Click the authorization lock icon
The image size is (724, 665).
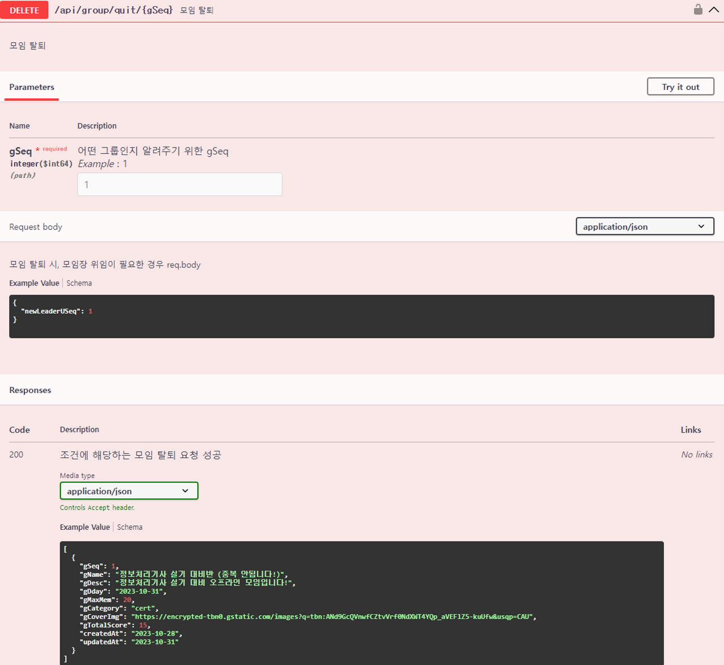(698, 10)
